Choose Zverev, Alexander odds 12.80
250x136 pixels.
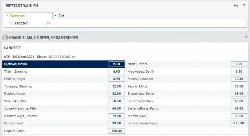(239, 79)
